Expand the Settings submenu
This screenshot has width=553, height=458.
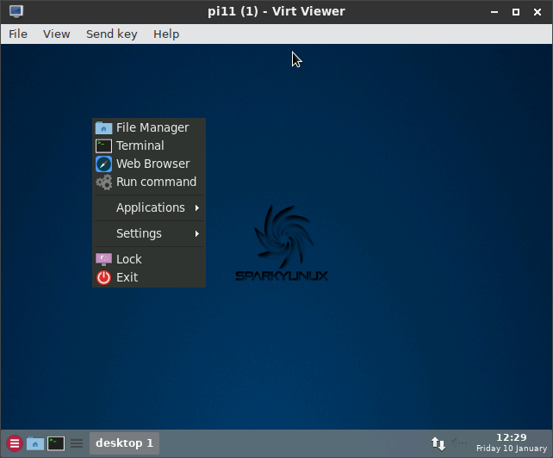point(149,233)
